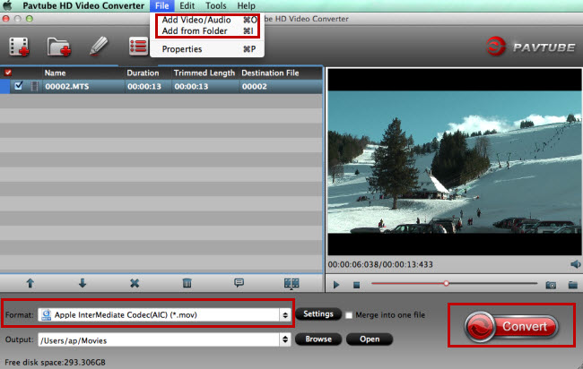Move selected item down arrow
Viewport: 583px width, 369px height.
83,283
